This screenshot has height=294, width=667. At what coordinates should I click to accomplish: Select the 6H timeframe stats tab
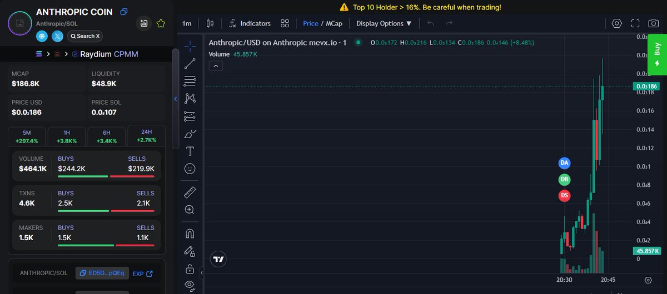coord(106,136)
